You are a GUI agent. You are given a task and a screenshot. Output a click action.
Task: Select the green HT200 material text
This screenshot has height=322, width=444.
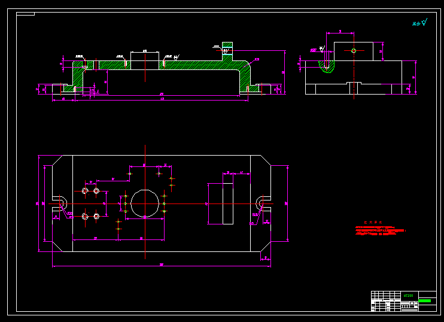[408, 296]
